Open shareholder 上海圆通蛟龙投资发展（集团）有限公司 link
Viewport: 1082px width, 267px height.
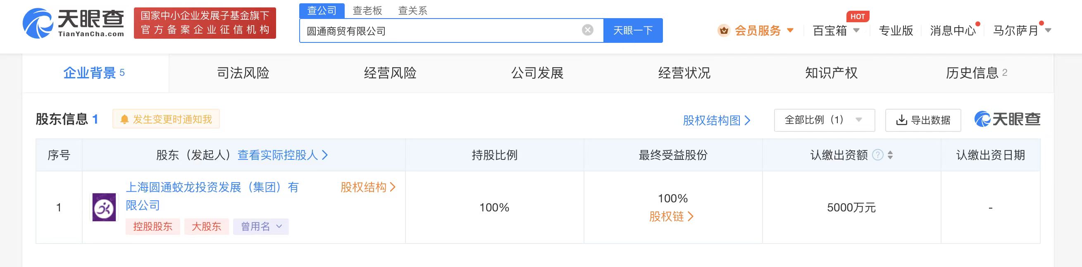click(x=212, y=196)
